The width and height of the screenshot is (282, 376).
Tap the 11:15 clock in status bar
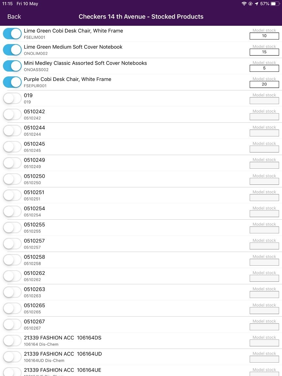[8, 4]
